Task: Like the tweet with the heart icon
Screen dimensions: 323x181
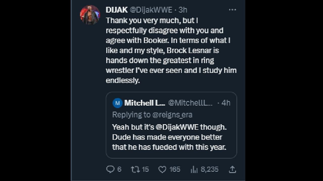Action: pos(162,169)
